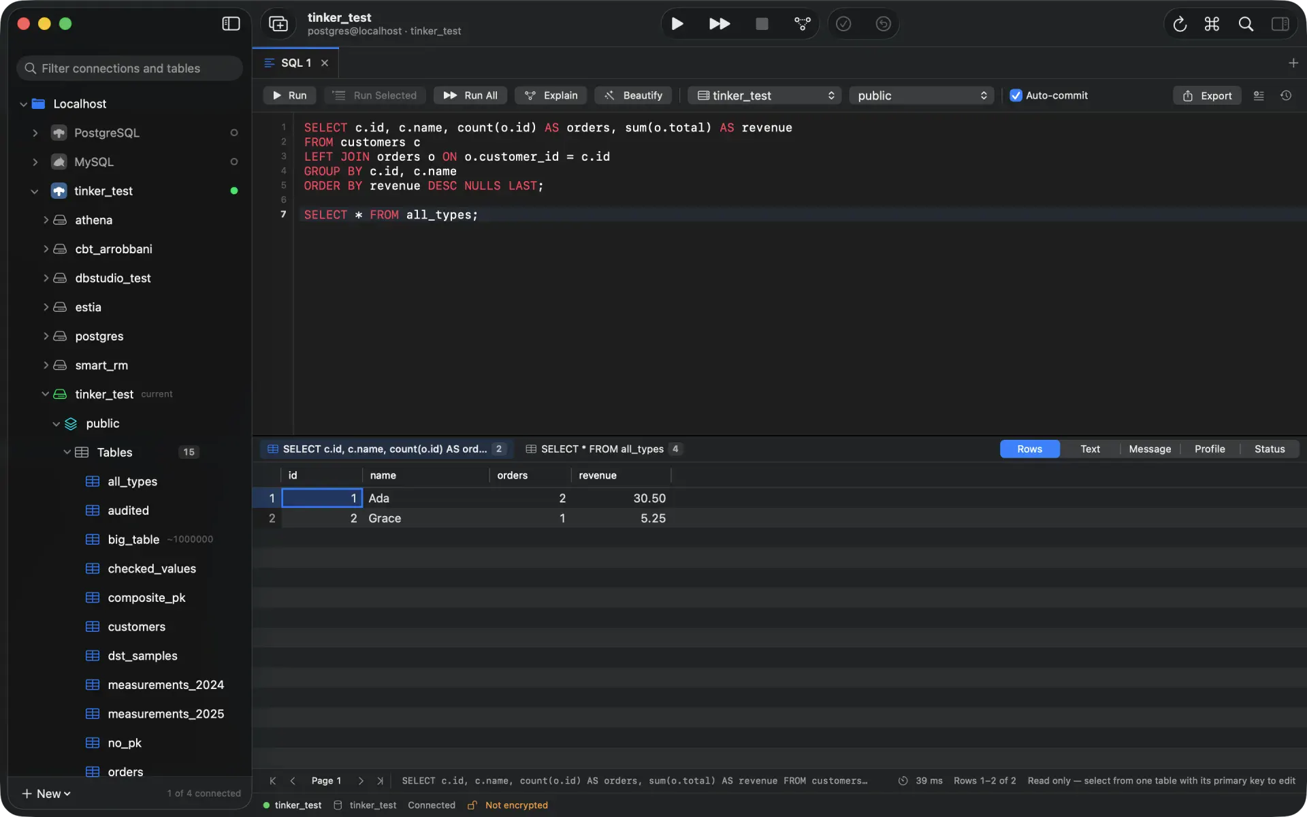The width and height of the screenshot is (1307, 817).
Task: Click the all_types table icon
Action: [x=93, y=481]
